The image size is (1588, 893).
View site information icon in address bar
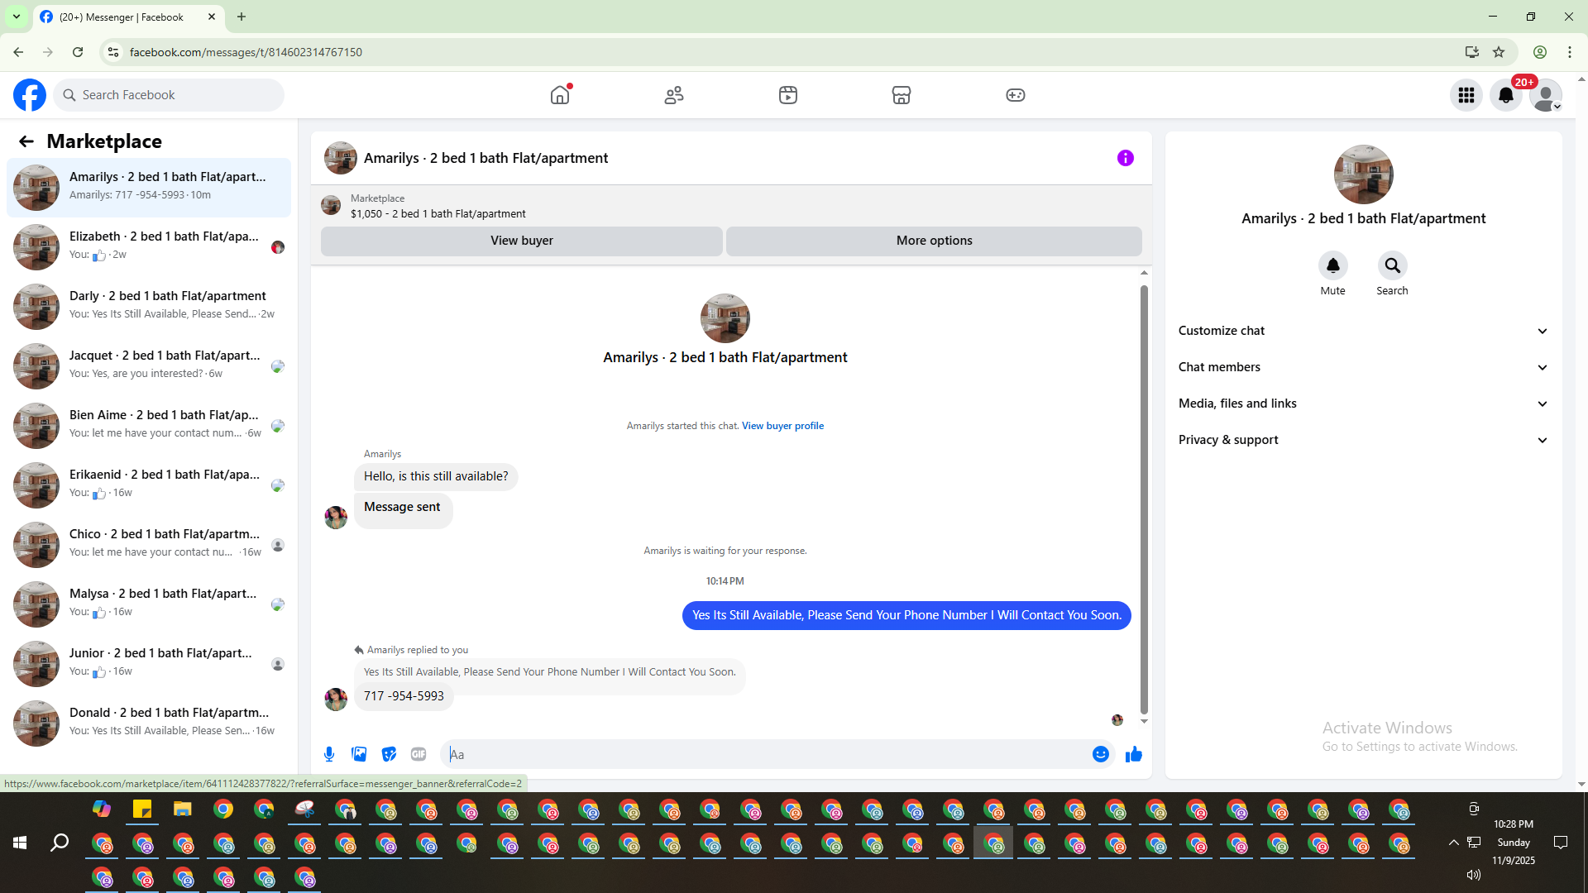[113, 52]
